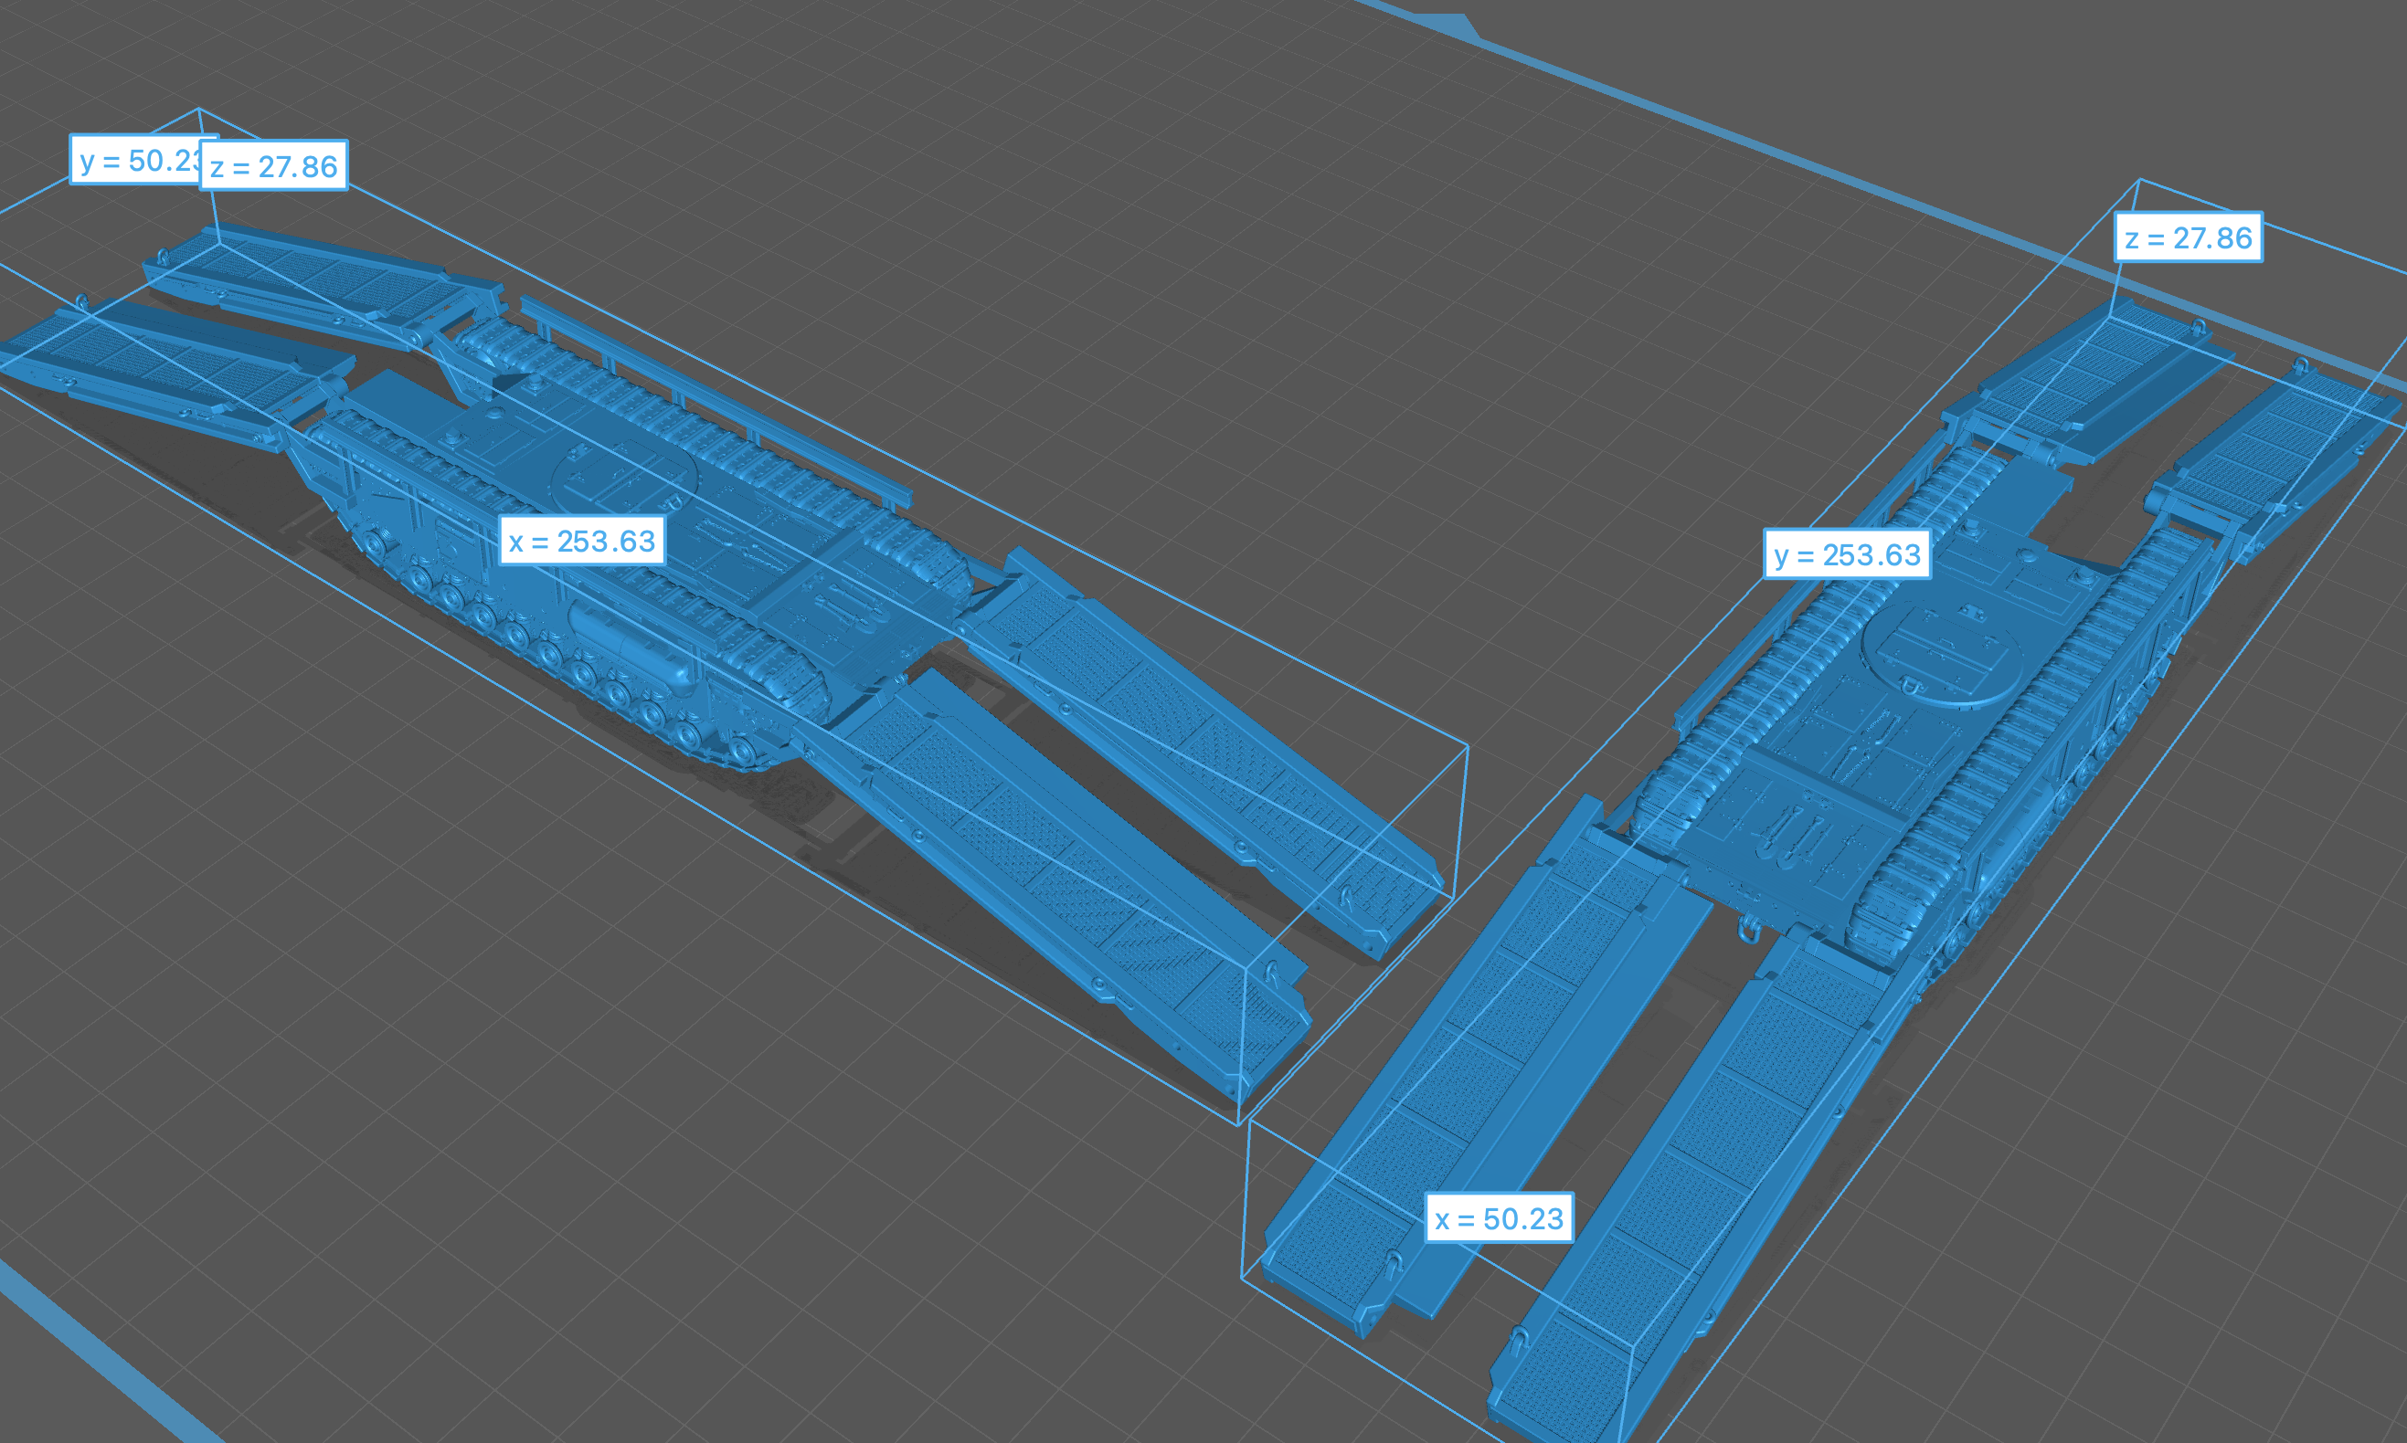This screenshot has height=1443, width=2407.
Task: Click left model's "z = 27.86" label
Action: 274,166
